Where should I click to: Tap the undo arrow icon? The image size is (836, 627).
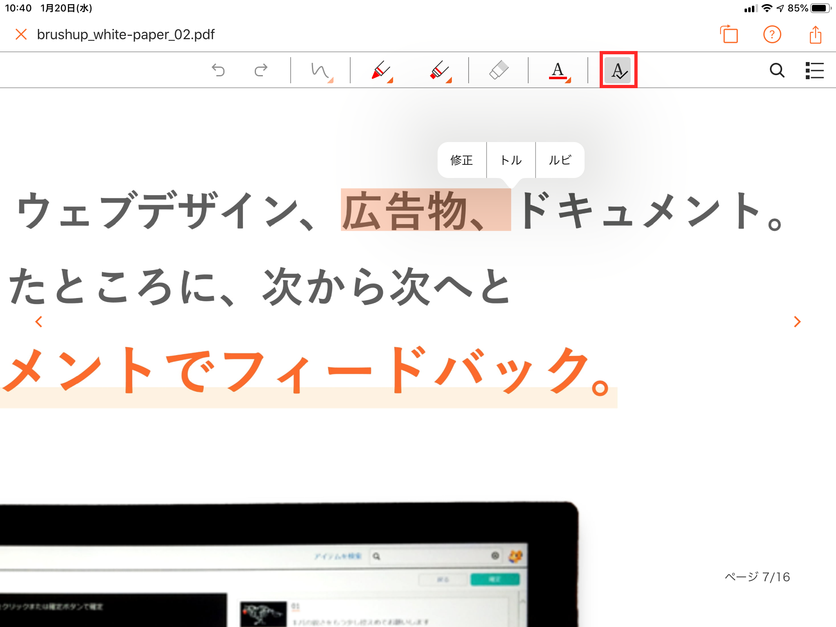pos(218,70)
